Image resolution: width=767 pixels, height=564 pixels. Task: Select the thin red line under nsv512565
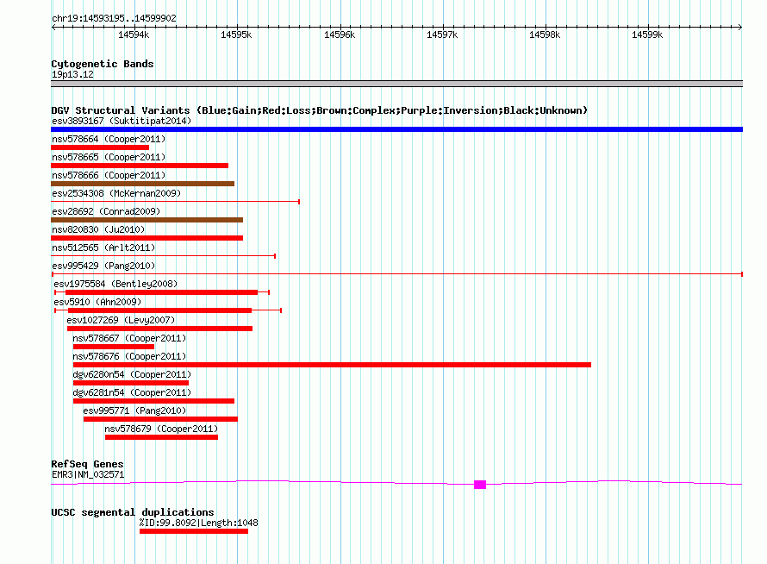coord(164,256)
